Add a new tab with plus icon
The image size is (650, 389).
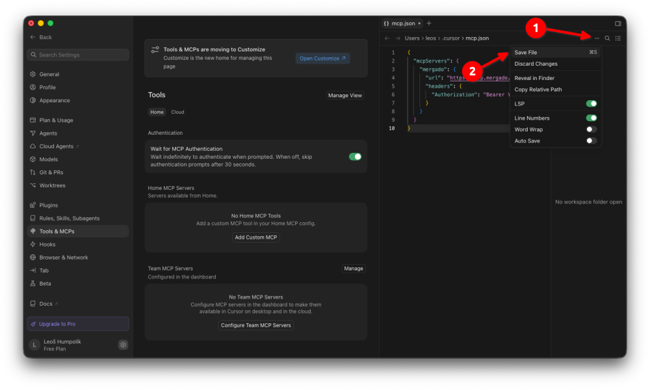429,23
